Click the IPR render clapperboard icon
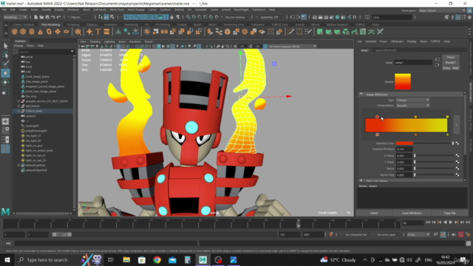 coord(326,17)
